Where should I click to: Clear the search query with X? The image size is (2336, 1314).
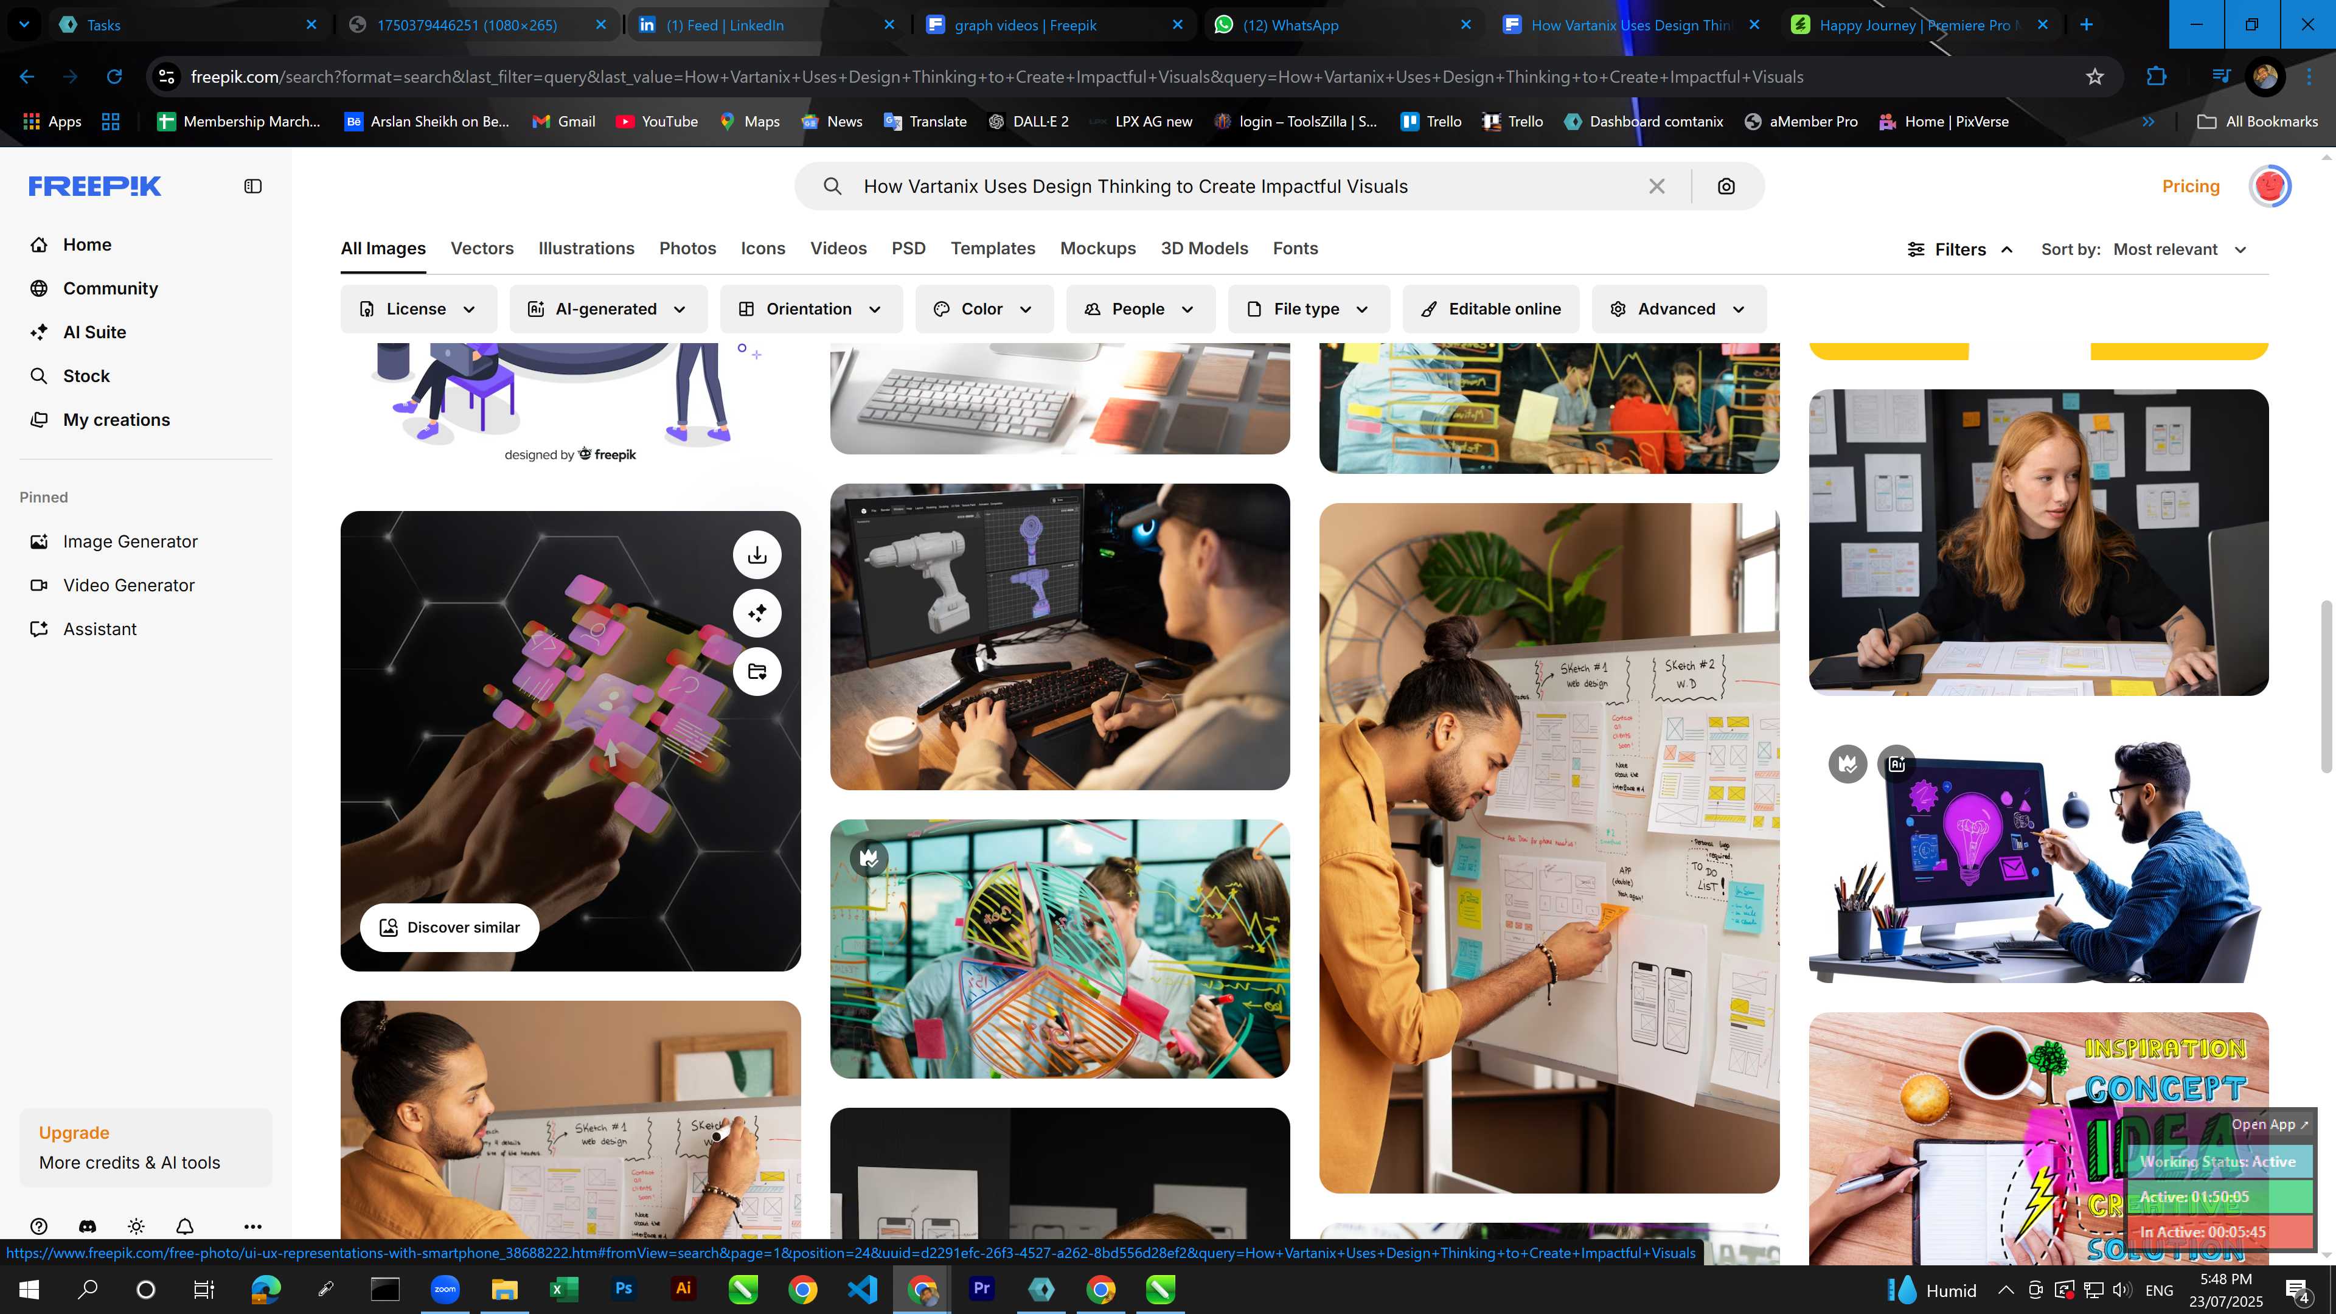1656,186
